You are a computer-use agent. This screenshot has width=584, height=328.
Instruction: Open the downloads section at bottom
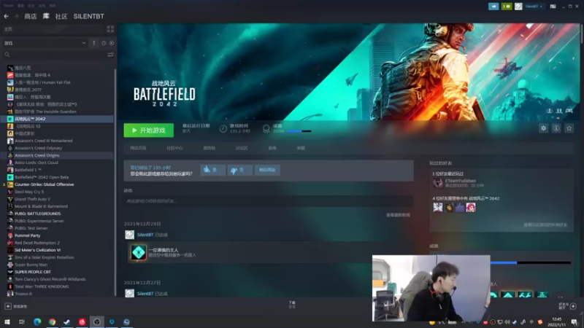pos(292,305)
